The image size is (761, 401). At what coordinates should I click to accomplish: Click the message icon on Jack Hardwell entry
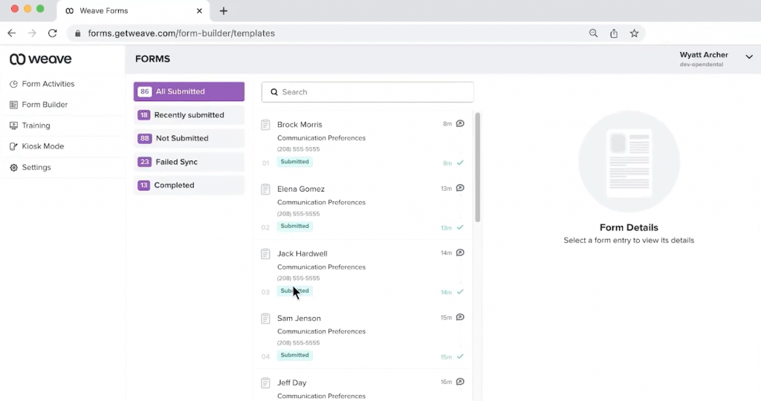point(460,253)
